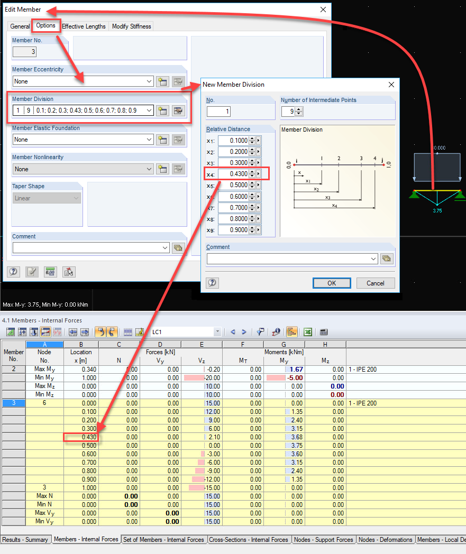Screen dimensions: 466x554
Task: Click location cell 0.430 in table
Action: point(81,437)
